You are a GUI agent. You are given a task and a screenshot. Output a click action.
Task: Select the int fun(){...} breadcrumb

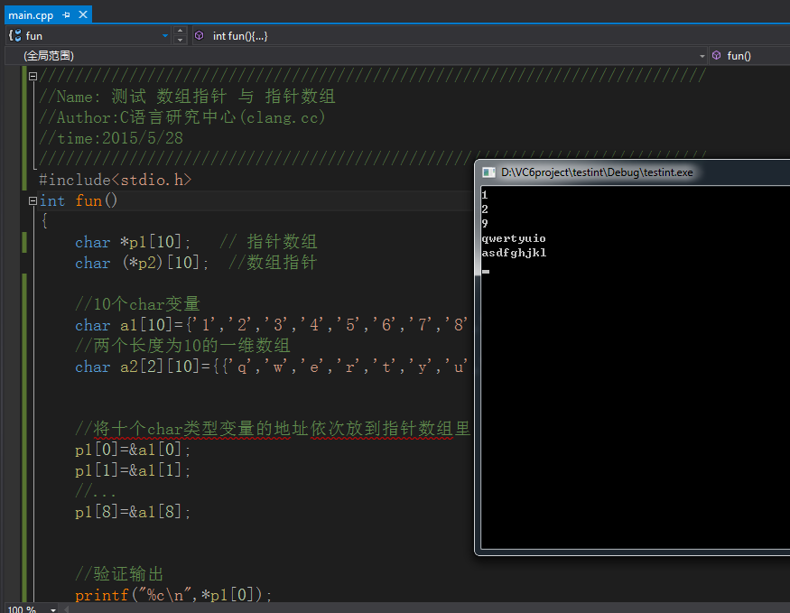point(240,36)
